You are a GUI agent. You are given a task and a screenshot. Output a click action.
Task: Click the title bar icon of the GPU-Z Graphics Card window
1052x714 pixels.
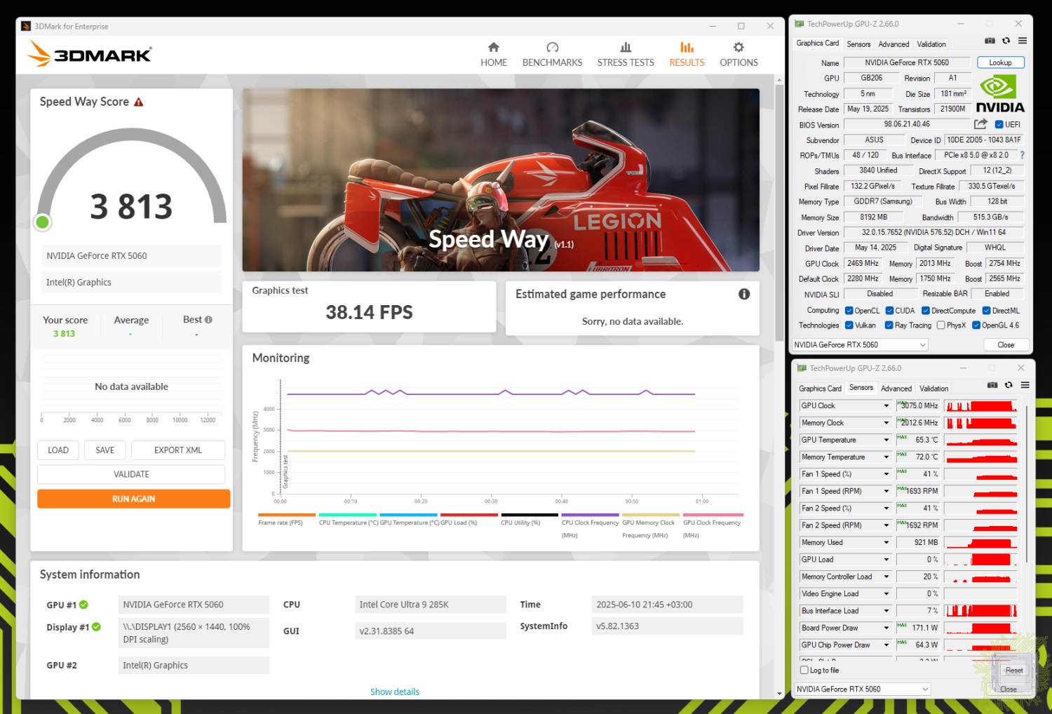point(800,24)
